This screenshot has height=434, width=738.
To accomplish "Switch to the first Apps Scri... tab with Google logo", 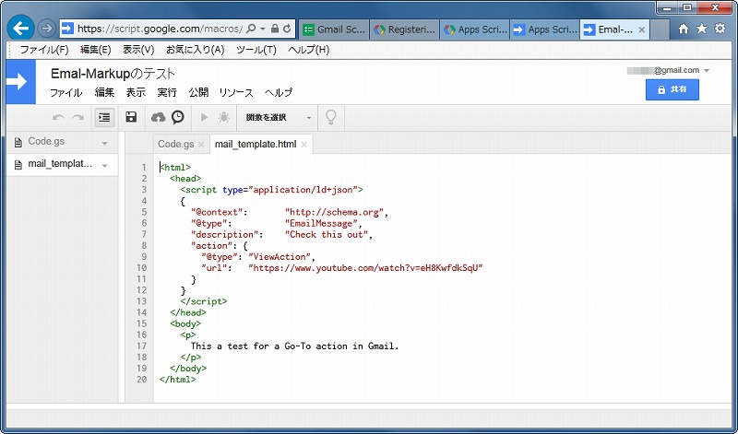I will [475, 29].
